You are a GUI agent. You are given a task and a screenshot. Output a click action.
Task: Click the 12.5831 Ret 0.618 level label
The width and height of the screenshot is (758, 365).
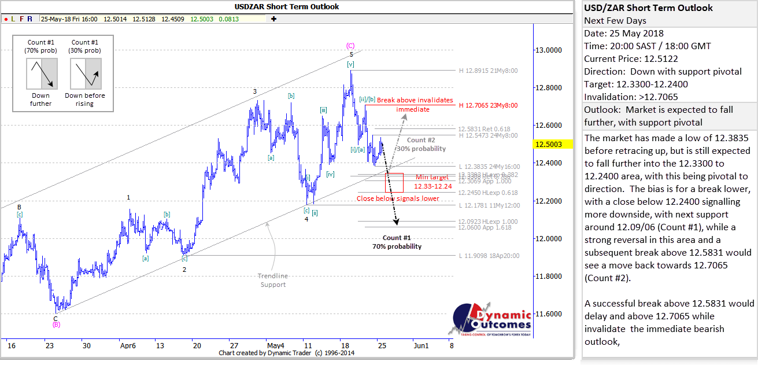pos(485,129)
